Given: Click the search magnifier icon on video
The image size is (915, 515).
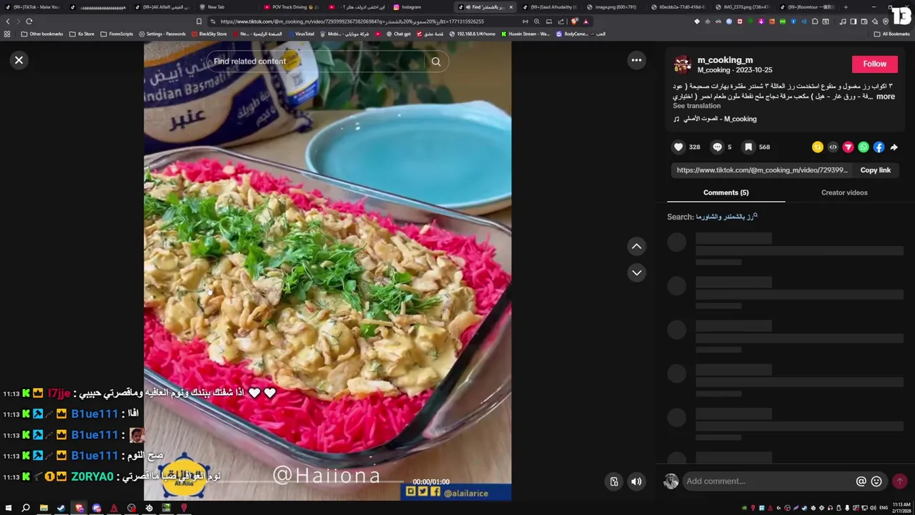Looking at the screenshot, I should tap(436, 62).
